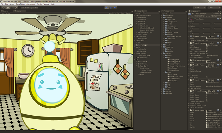Expand Scene Actions property
The image size is (222, 133).
click(x=189, y=104)
